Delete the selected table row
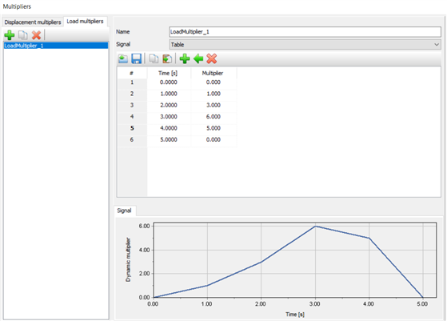447x321 pixels. click(x=212, y=58)
